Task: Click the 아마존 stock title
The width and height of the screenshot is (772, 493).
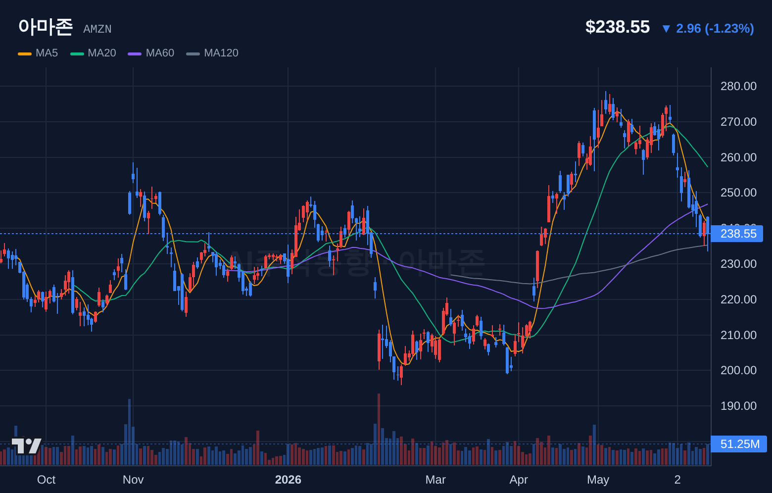Action: (46, 27)
